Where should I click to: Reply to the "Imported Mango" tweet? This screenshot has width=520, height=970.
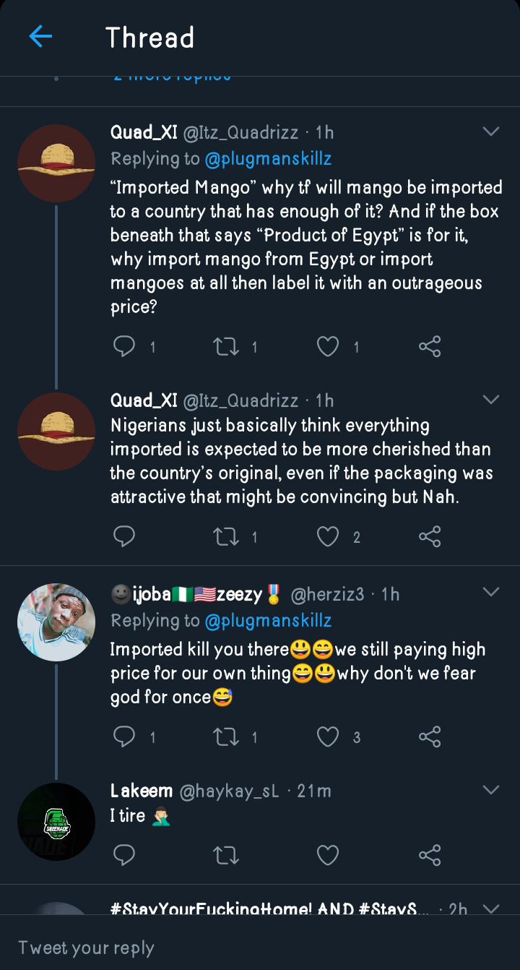click(x=124, y=347)
